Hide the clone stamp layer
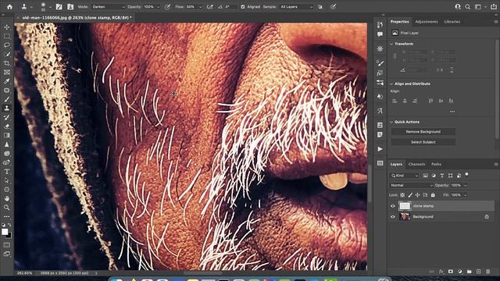The width and height of the screenshot is (500, 281). tap(393, 206)
